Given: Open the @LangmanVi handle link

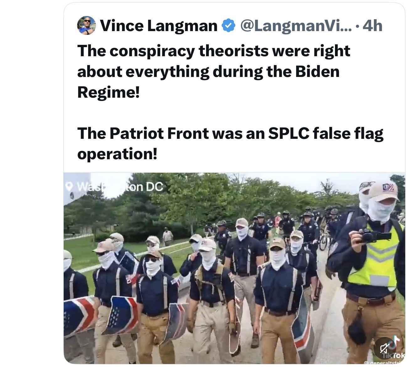Looking at the screenshot, I should (296, 26).
